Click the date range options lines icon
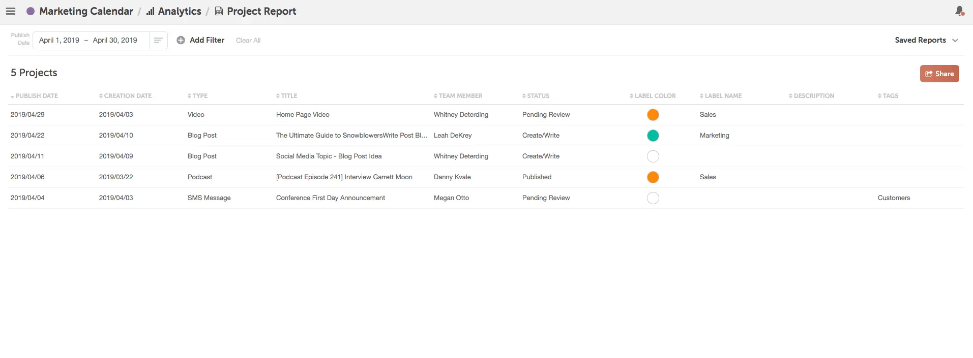973x358 pixels. click(158, 40)
